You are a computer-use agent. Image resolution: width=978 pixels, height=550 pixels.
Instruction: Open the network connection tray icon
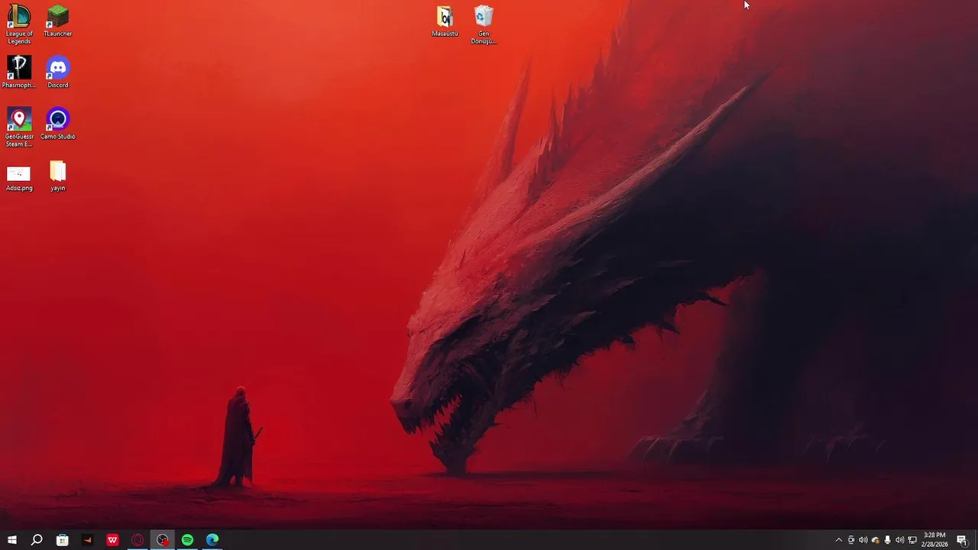912,540
